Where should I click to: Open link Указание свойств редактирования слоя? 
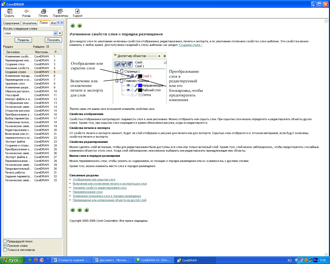100,188
